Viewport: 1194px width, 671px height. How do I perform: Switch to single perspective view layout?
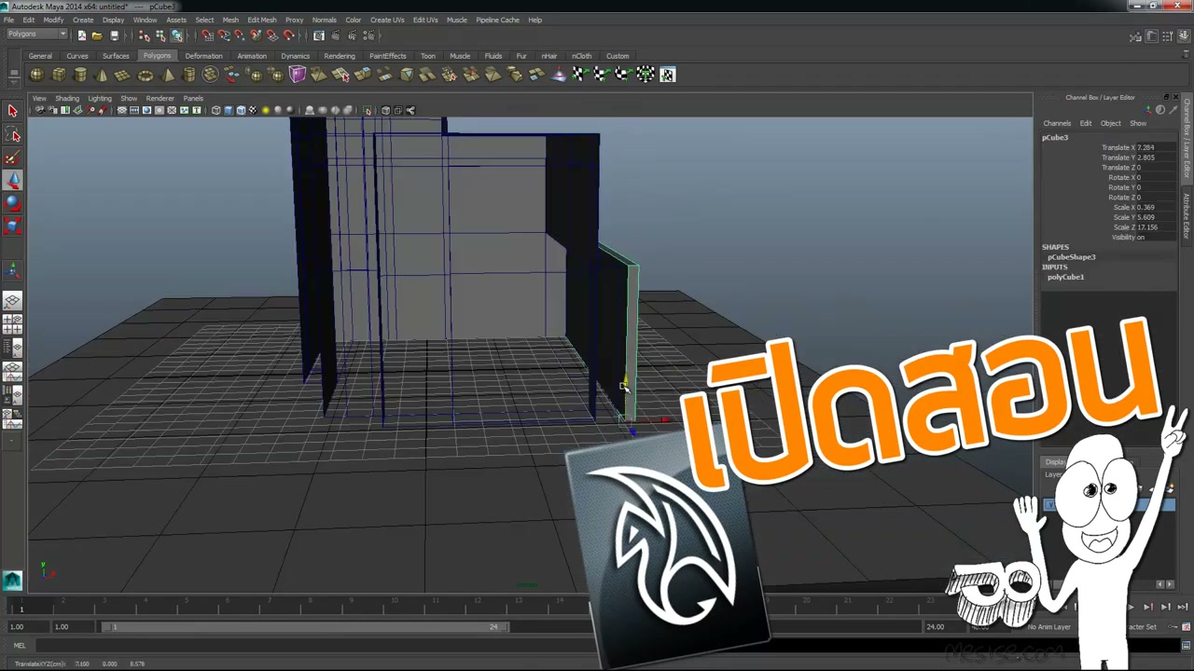12,301
